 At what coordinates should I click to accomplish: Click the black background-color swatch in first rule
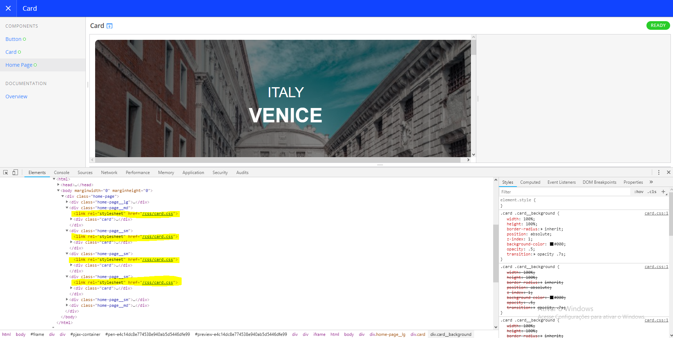(x=552, y=244)
